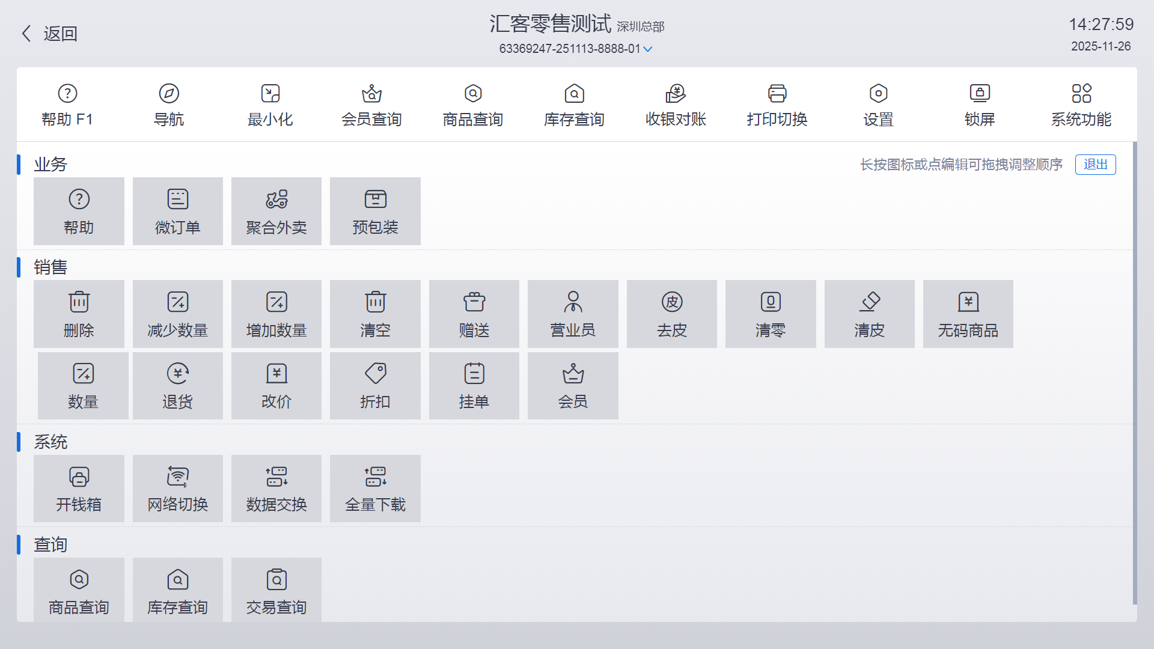The width and height of the screenshot is (1154, 649).
Task: Open 交易查询 transaction query
Action: click(x=276, y=590)
